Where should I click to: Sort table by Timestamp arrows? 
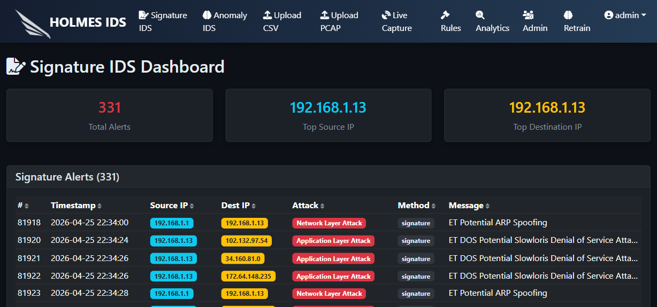[x=100, y=206]
